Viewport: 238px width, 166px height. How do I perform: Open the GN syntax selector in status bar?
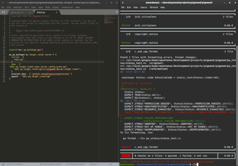tap(110, 164)
